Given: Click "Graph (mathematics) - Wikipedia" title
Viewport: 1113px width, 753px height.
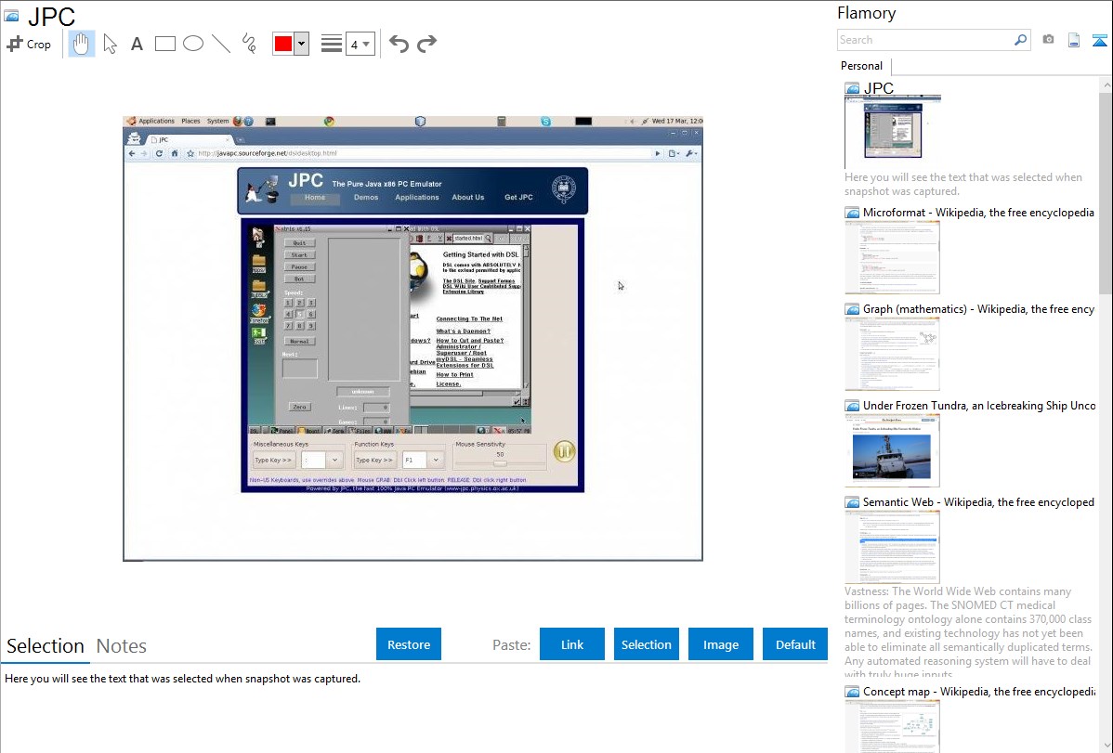Looking at the screenshot, I should (x=979, y=309).
